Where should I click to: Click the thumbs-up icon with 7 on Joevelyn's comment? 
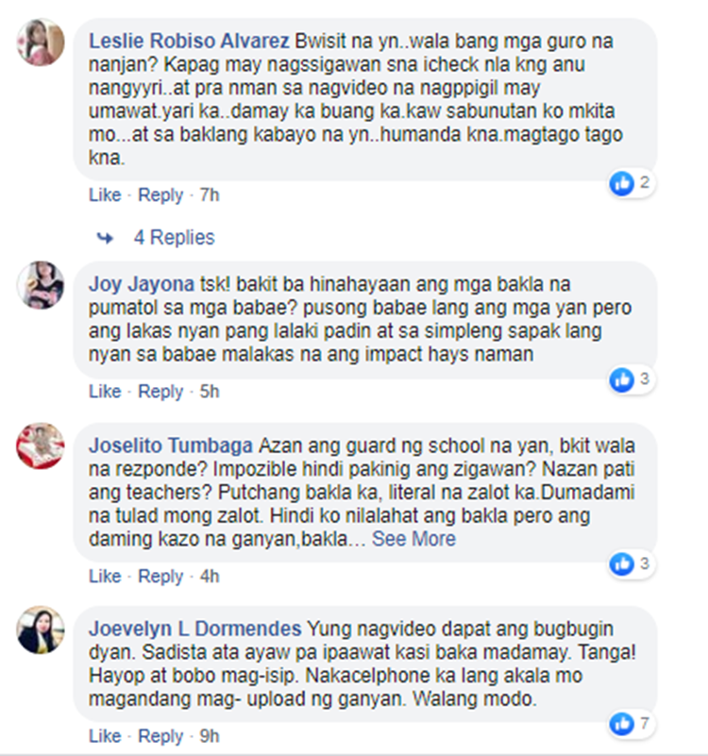coord(622,724)
